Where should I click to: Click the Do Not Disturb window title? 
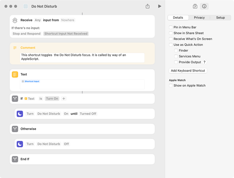pyautogui.click(x=44, y=6)
